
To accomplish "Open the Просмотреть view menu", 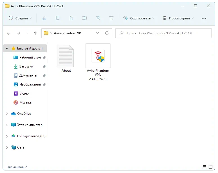I will tap(178, 18).
